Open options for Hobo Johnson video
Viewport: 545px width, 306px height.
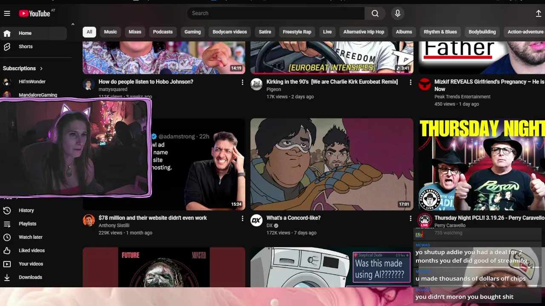[x=242, y=82]
